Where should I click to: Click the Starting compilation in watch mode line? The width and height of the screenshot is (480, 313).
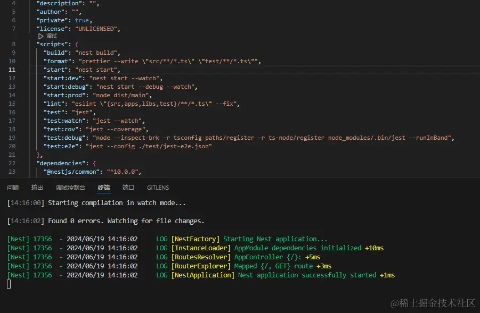point(96,203)
